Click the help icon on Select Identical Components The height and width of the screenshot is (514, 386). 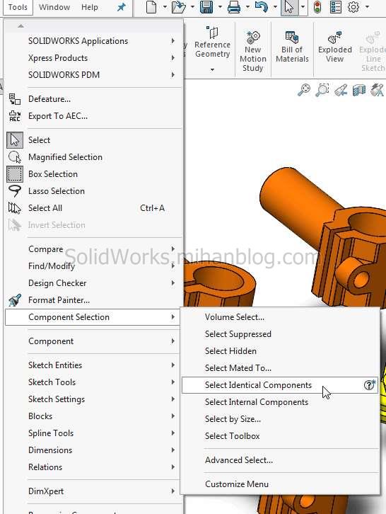point(370,384)
